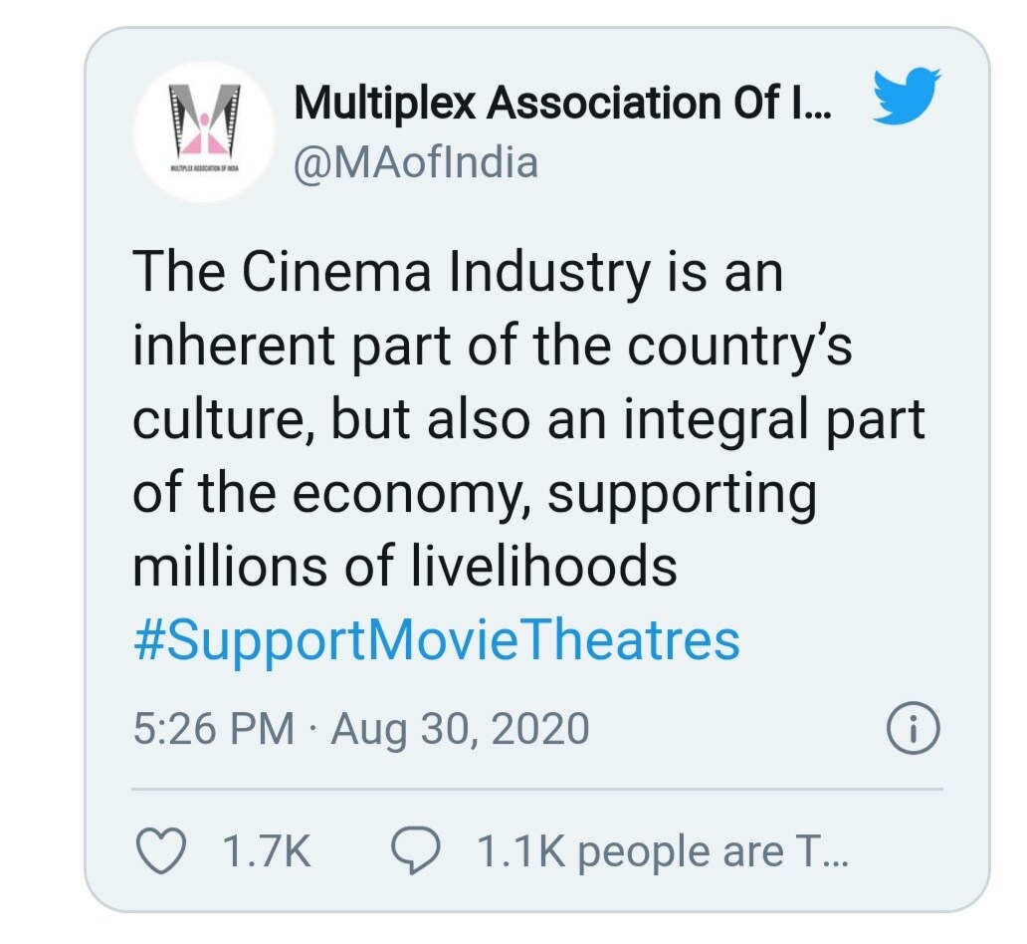
Task: Click the 'Multiplex Association of India' avatar caption
Action: 204,168
